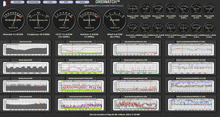
Task: Click the Nuclear gauge dial
Action: pyautogui.click(x=89, y=20)
